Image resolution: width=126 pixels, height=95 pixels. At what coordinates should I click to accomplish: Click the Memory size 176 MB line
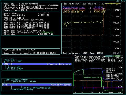(x=26, y=13)
